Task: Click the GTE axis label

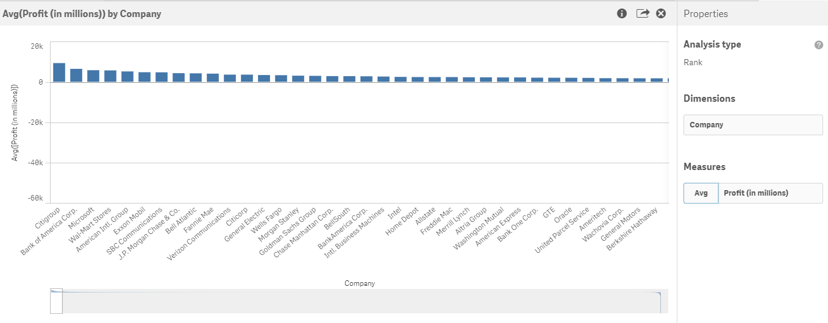Action: coord(549,215)
